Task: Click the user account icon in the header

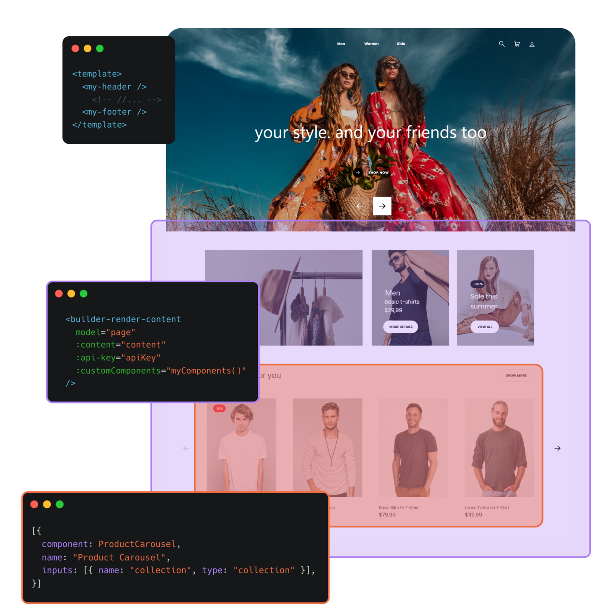Action: [x=532, y=44]
